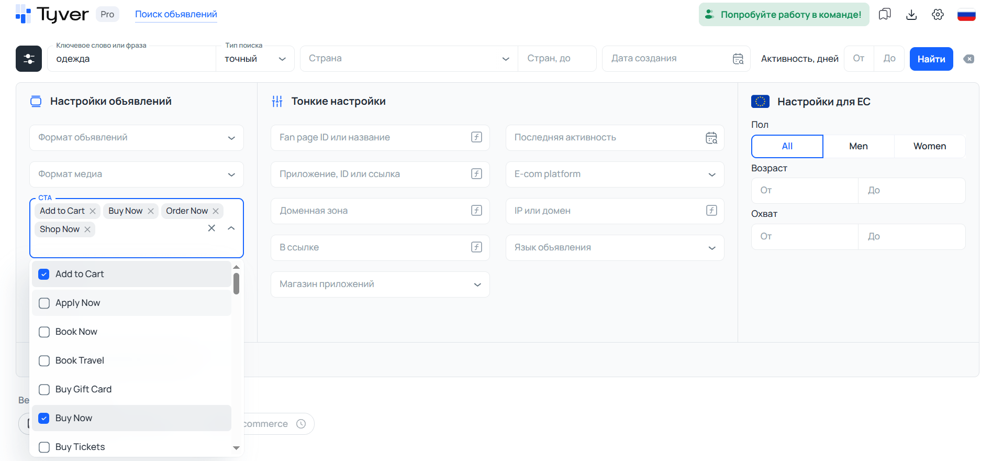Remove the Add to Cart chip
The width and height of the screenshot is (992, 461).
click(93, 211)
